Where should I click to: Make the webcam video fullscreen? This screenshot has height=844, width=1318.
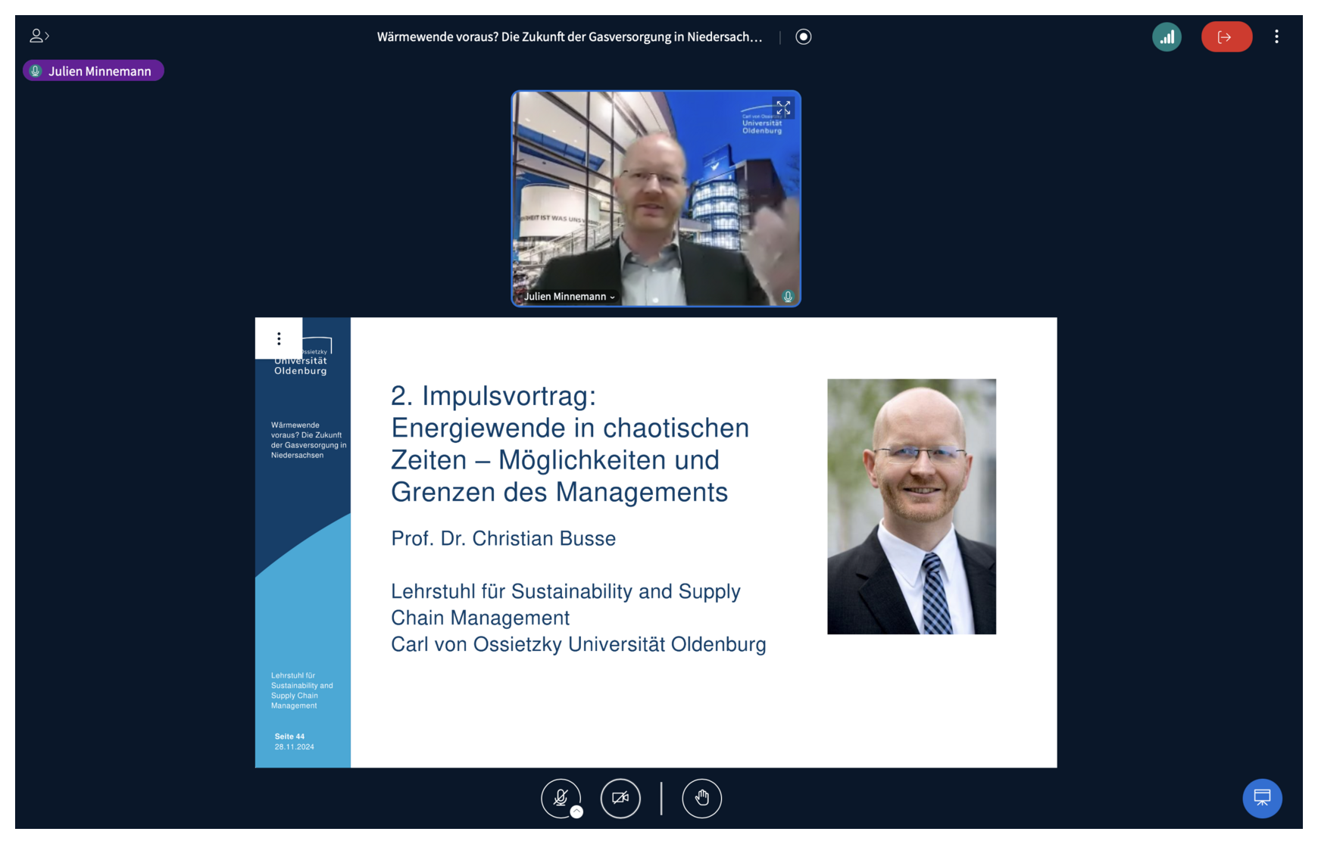(783, 107)
